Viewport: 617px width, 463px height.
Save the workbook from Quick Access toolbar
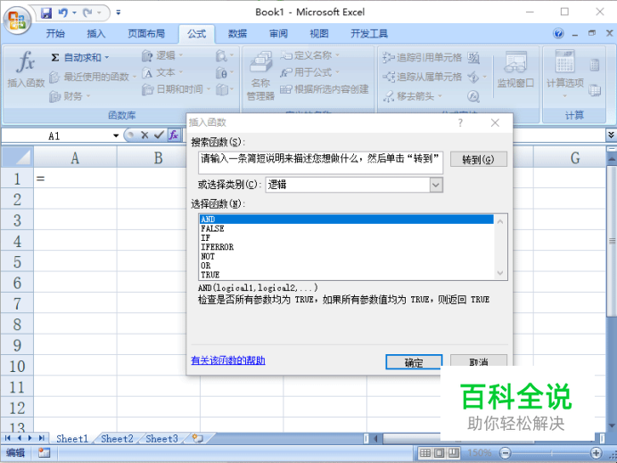tap(46, 13)
